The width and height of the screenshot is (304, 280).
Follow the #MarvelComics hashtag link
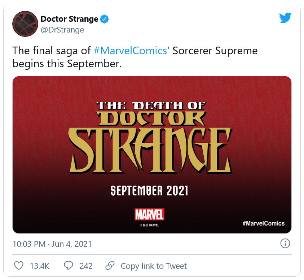(130, 50)
